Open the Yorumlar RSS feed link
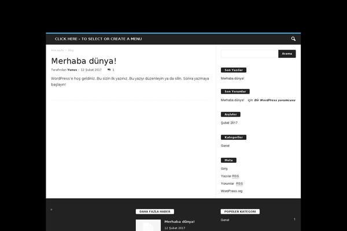Viewport: 347px width, 231px height. click(x=232, y=184)
